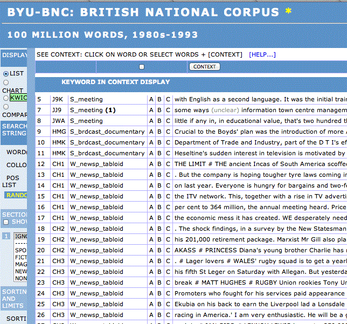Select the LIST display radio button

point(6,74)
